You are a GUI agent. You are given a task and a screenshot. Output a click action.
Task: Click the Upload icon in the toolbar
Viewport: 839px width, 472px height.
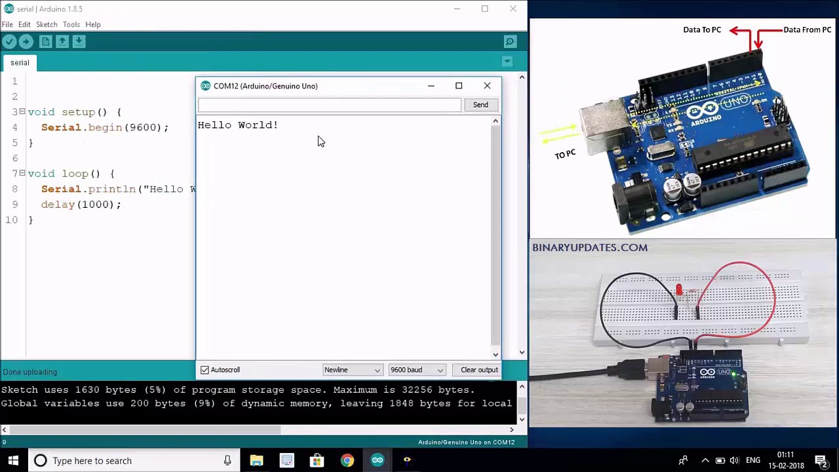(x=26, y=41)
